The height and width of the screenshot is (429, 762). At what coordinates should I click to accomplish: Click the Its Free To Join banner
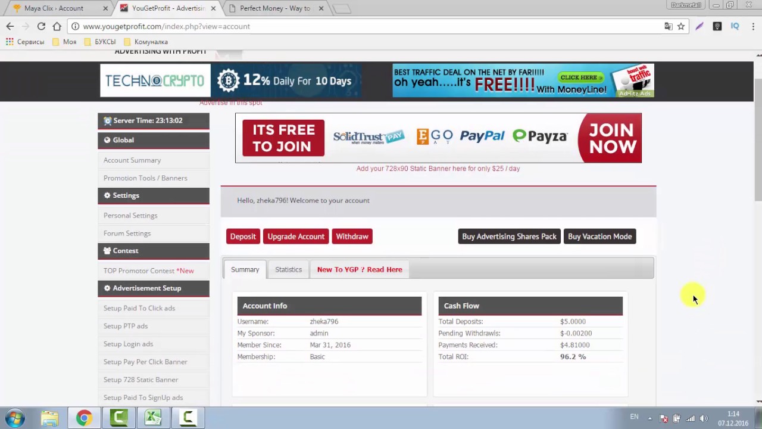[x=438, y=138]
